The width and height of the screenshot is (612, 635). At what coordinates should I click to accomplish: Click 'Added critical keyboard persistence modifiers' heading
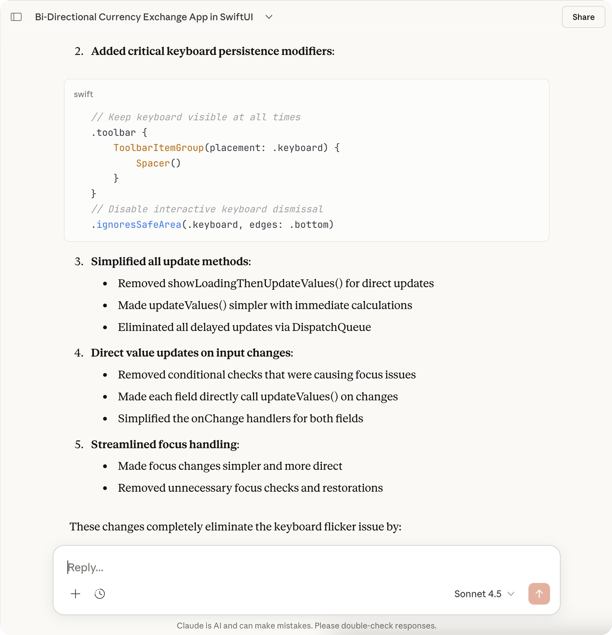click(212, 51)
